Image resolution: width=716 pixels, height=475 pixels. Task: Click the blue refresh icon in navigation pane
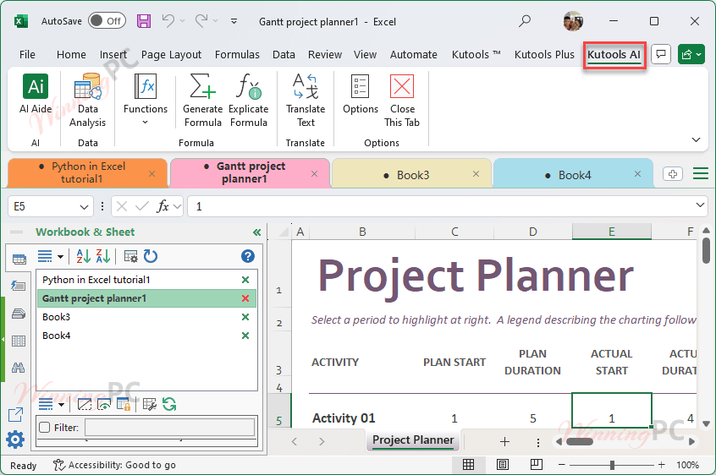pos(151,256)
